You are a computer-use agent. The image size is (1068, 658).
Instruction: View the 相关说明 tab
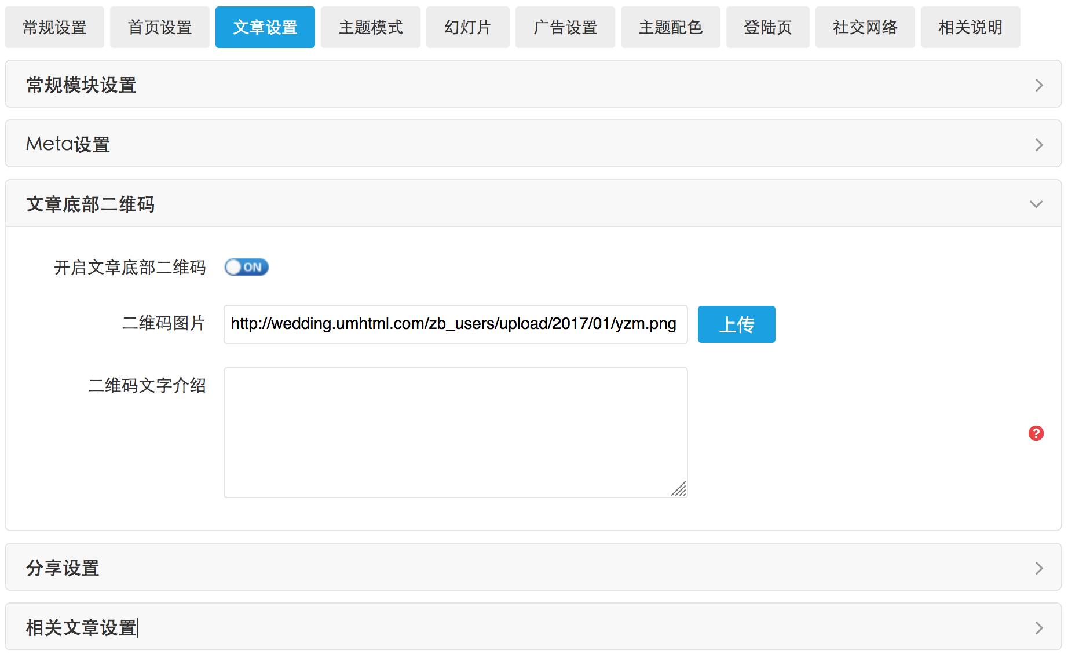(x=971, y=27)
